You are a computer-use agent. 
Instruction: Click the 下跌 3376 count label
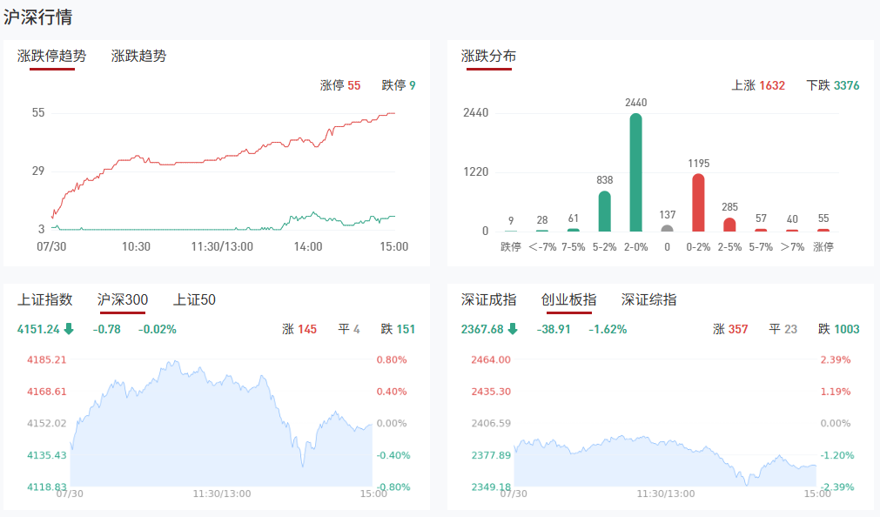(833, 85)
